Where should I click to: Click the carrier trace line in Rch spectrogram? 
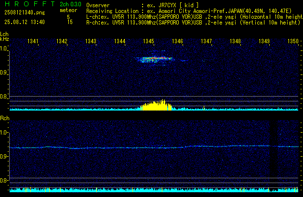click(154, 147)
